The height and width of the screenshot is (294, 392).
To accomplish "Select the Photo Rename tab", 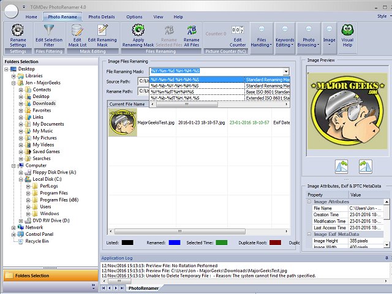I will click(x=62, y=17).
